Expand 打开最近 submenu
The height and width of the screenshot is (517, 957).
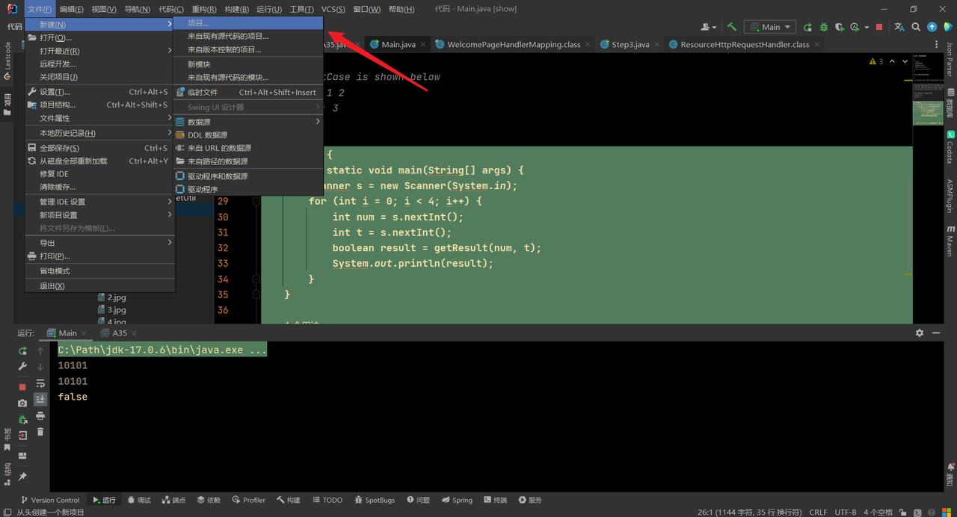100,51
